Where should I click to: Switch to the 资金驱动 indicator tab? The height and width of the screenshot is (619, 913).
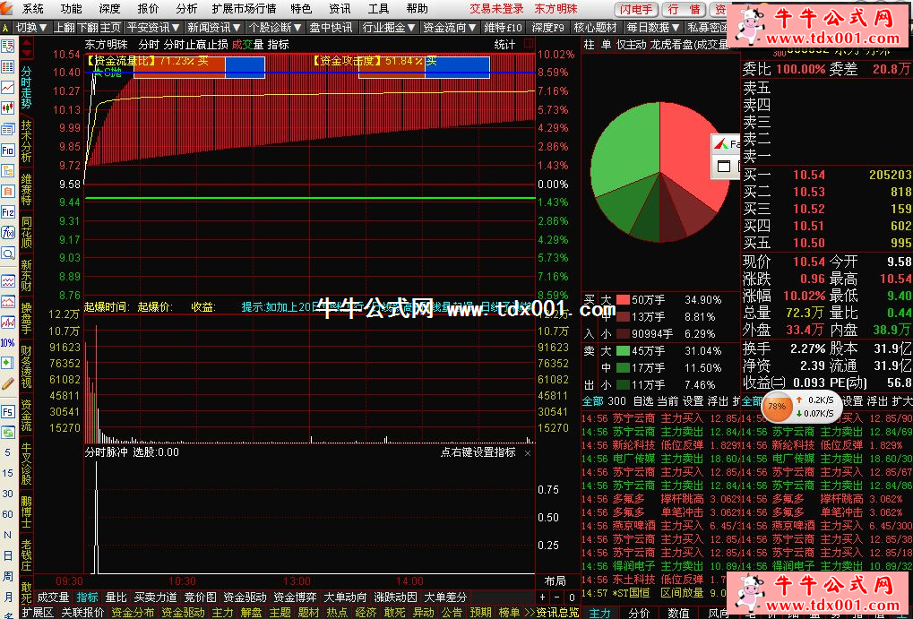[x=245, y=597]
